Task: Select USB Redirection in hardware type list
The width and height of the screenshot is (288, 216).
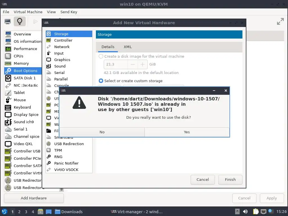Action: tap(69, 144)
